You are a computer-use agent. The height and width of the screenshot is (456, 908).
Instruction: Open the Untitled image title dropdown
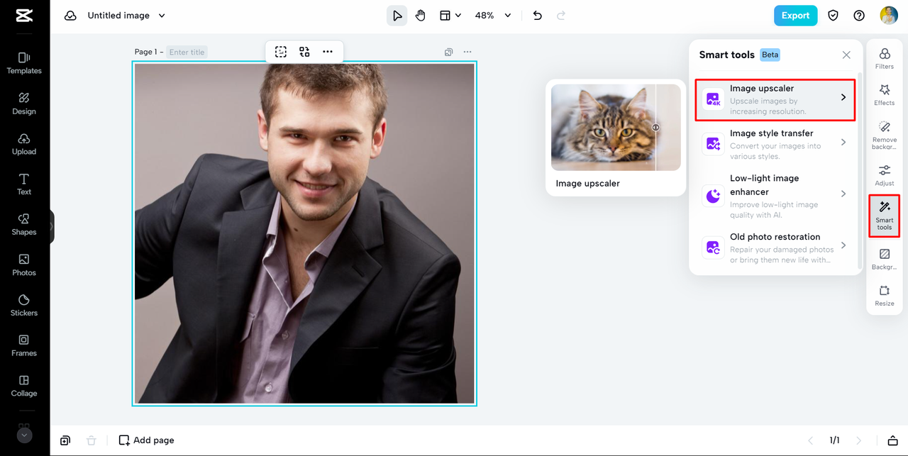point(126,16)
